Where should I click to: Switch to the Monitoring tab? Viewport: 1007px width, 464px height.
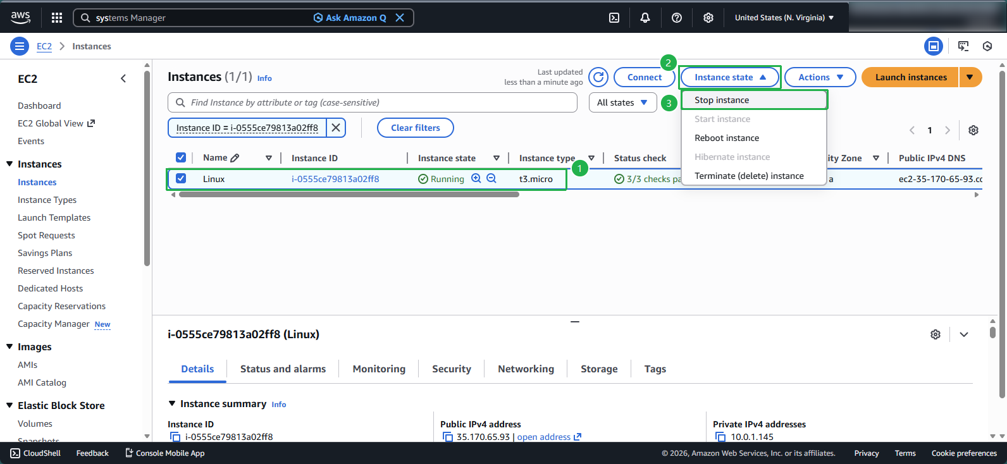[379, 369]
